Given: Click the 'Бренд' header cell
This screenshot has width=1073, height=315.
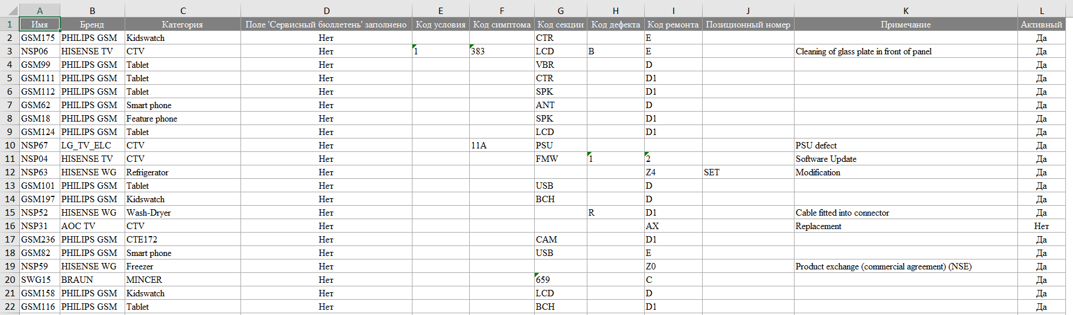Looking at the screenshot, I should (92, 24).
